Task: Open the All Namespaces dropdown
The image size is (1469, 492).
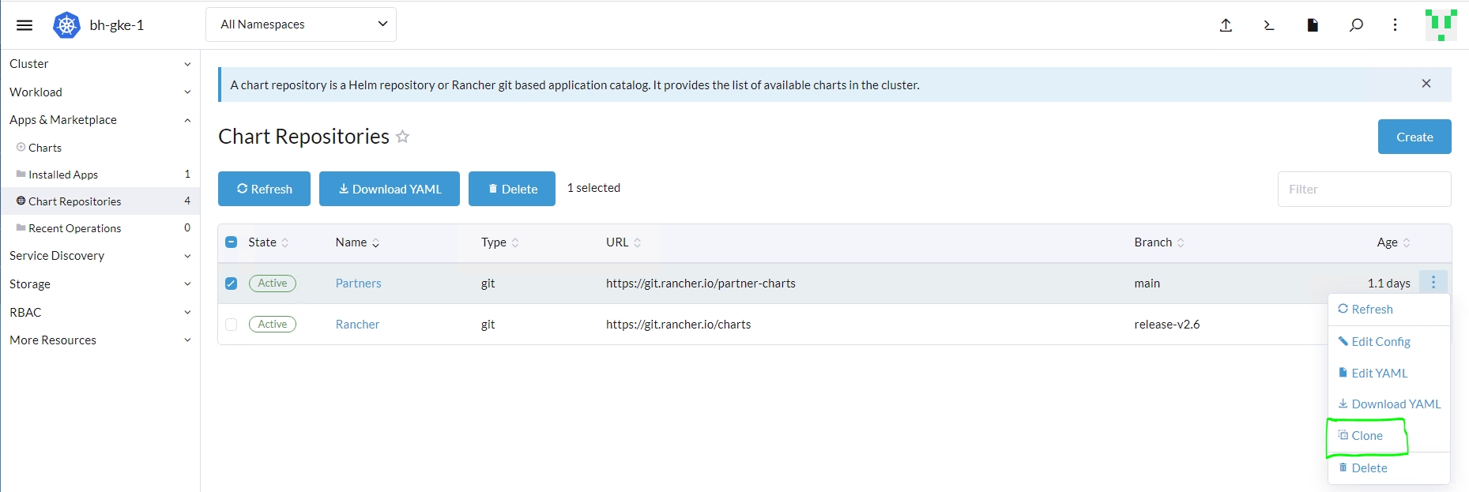Action: tap(301, 24)
